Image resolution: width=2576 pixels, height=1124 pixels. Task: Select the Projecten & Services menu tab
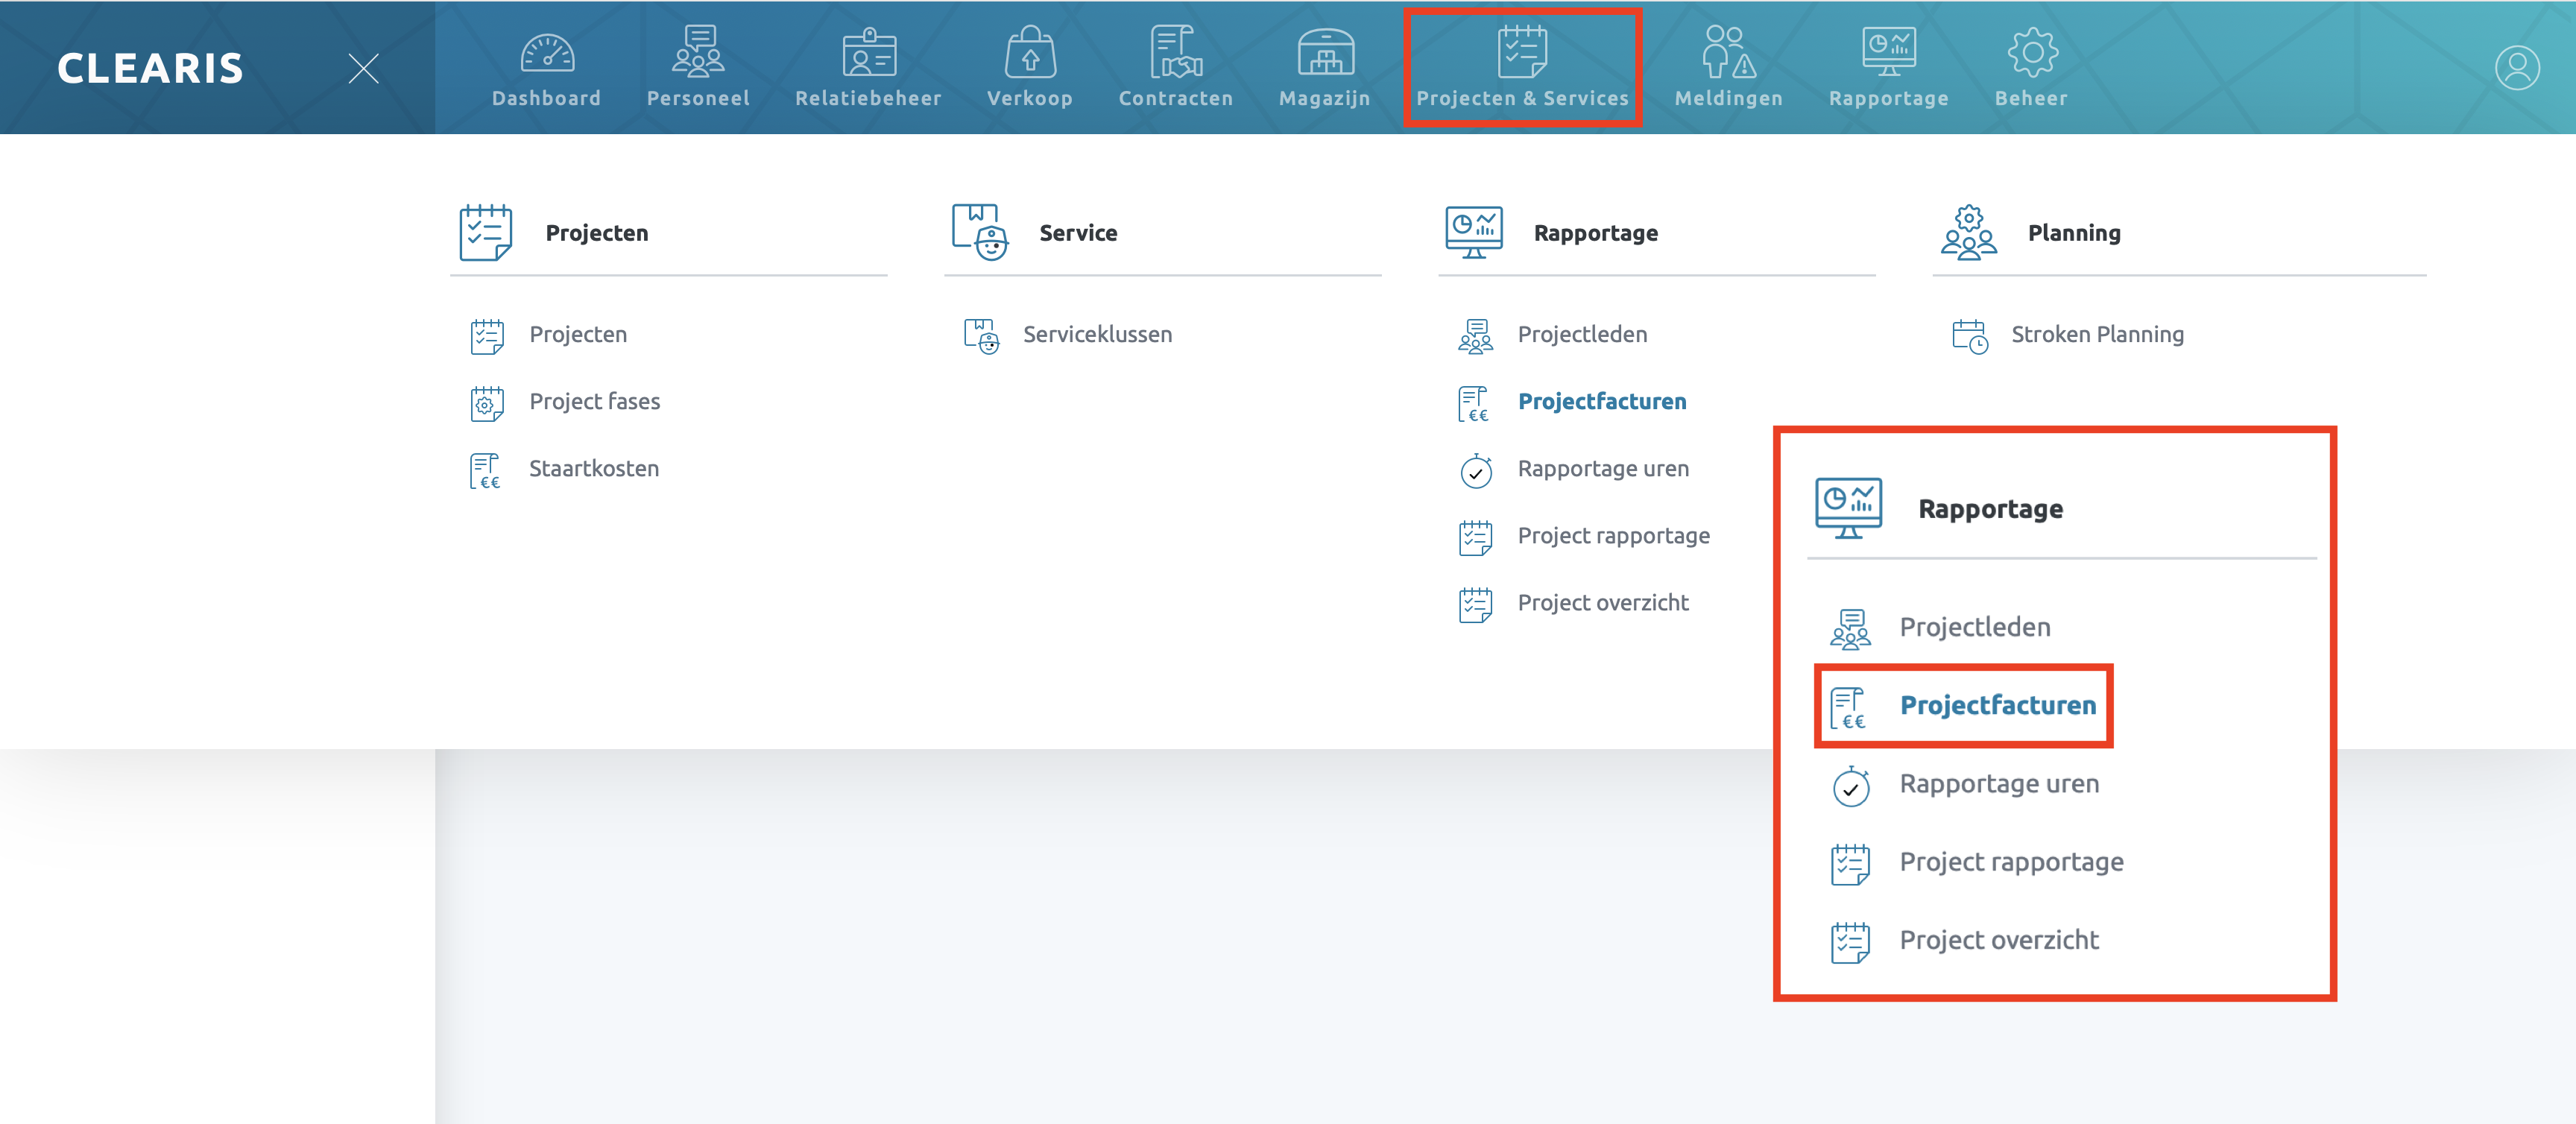[x=1522, y=68]
